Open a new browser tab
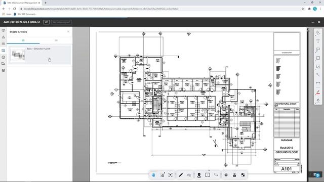 click(46, 3)
